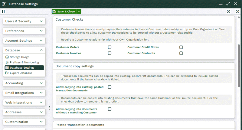Check Allow copying without a matching Customer
The image size is (242, 130).
tap(110, 109)
